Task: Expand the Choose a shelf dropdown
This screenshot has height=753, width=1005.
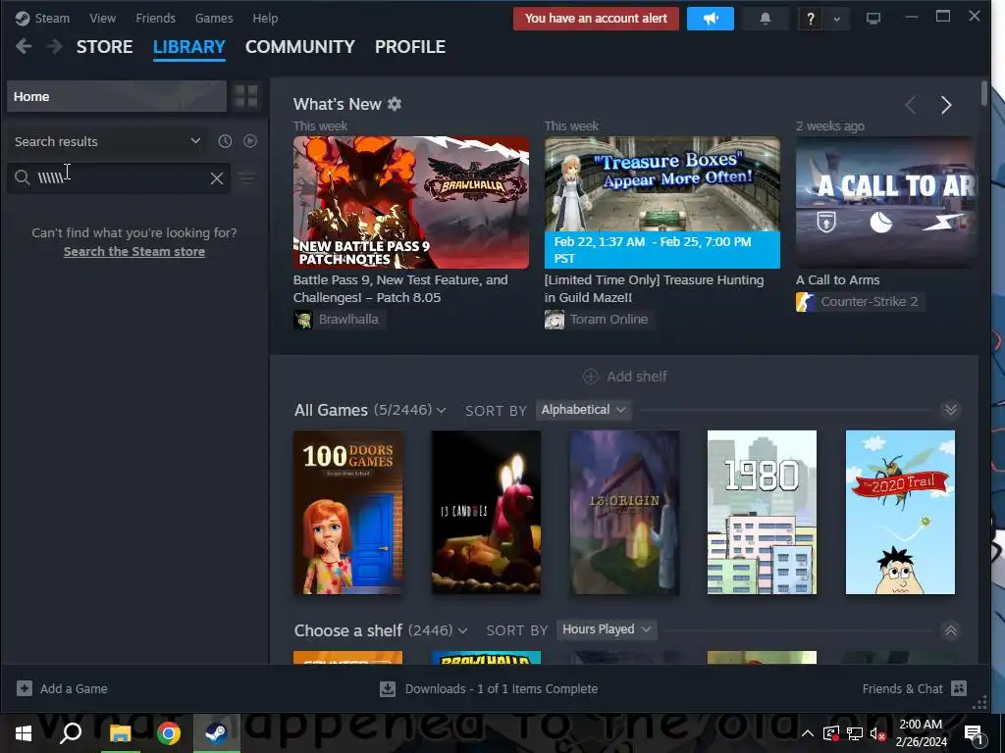Action: coord(463,630)
